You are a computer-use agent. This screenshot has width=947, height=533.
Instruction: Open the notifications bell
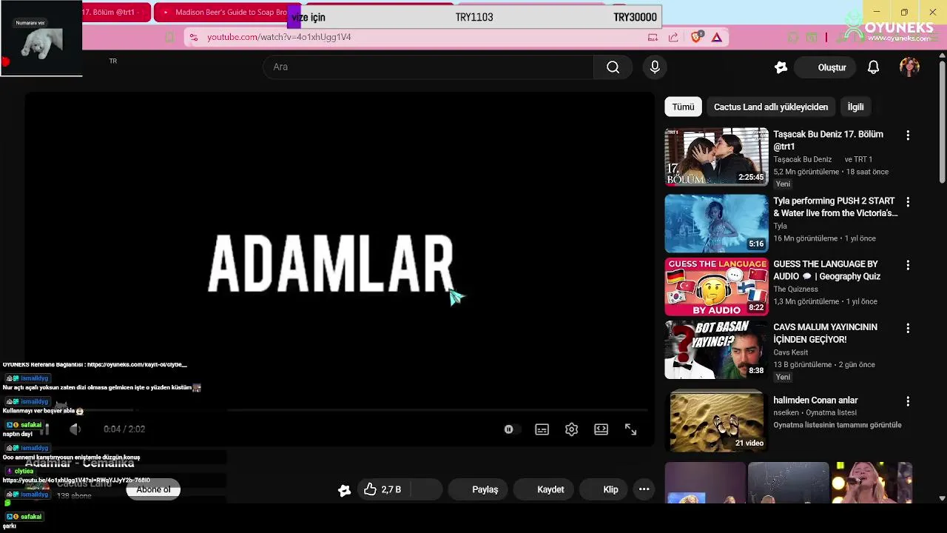pos(873,67)
